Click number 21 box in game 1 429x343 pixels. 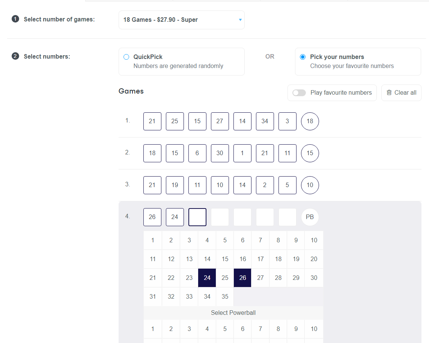152,121
